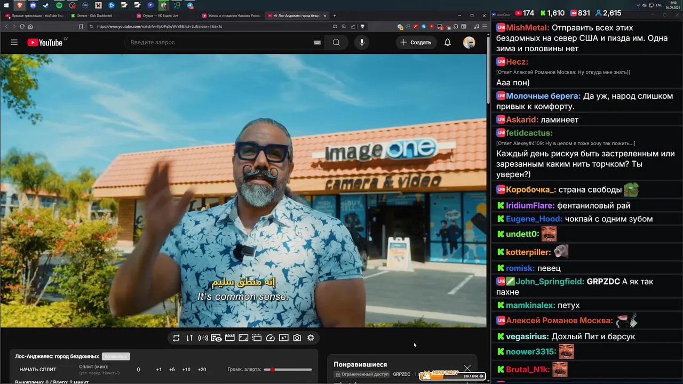683x384 pixels.
Task: Click username MishMetal in chat
Action: tap(528, 28)
